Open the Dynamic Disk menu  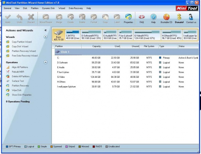48,8
